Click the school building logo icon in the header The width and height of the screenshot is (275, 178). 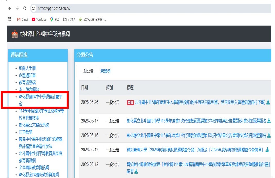click(x=15, y=34)
